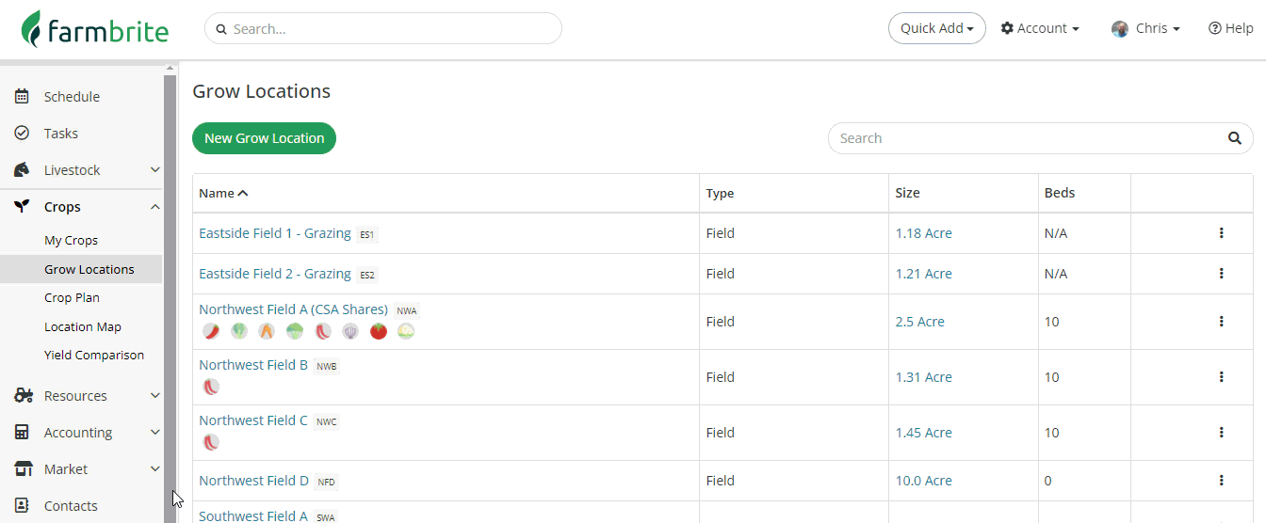Click the magnifier icon in the grow locations search
The height and width of the screenshot is (523, 1266).
coord(1234,138)
